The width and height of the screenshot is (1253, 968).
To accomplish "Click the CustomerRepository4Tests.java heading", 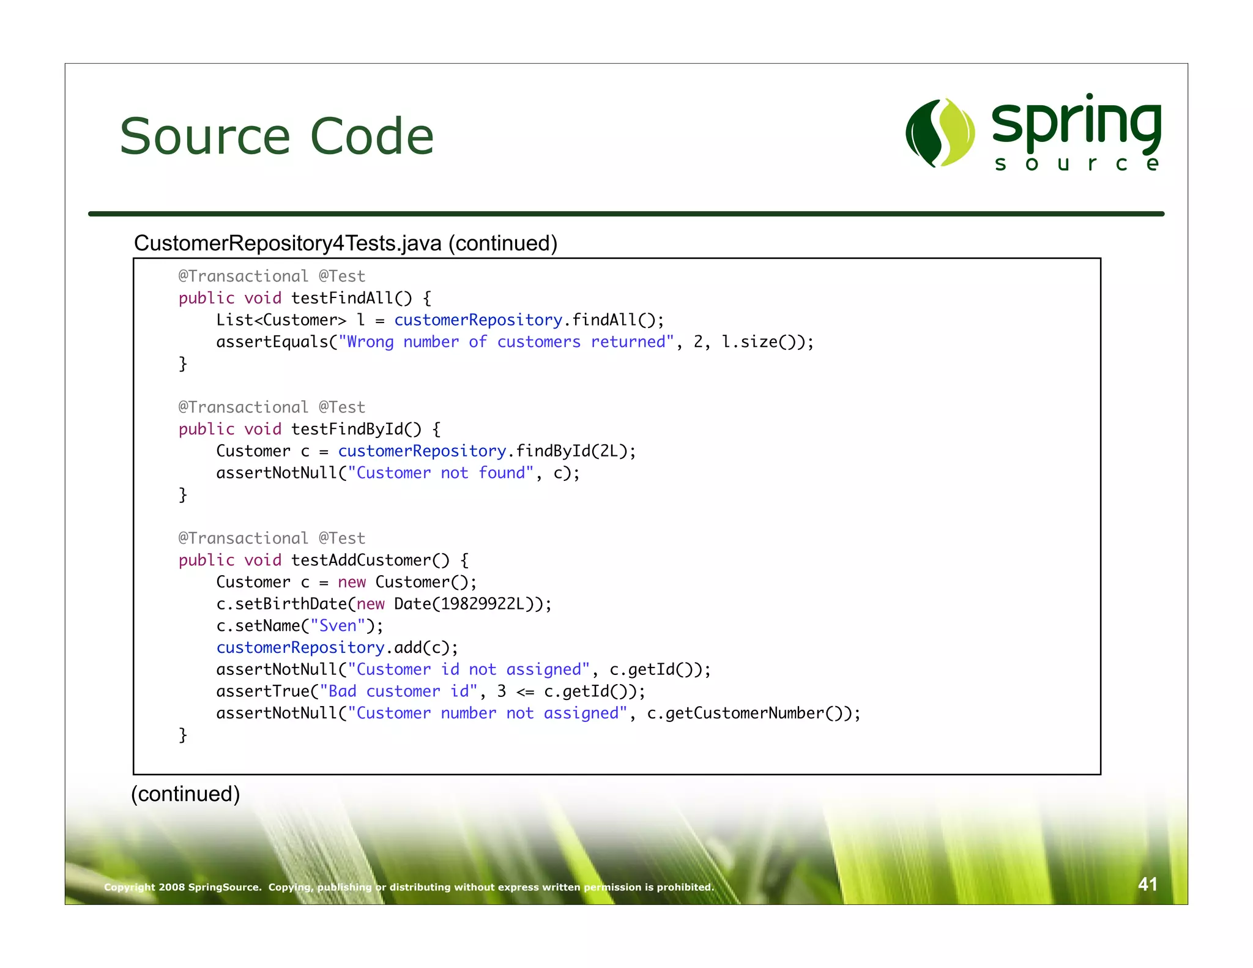I will click(x=345, y=244).
